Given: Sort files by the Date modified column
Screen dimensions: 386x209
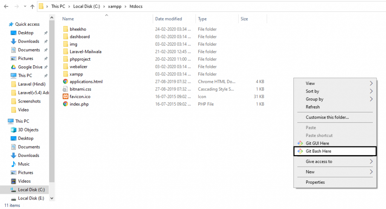Looking at the screenshot, I should pyautogui.click(x=168, y=19).
